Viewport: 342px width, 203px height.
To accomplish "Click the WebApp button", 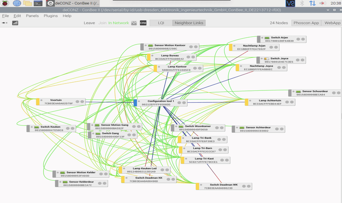I will click(x=332, y=23).
